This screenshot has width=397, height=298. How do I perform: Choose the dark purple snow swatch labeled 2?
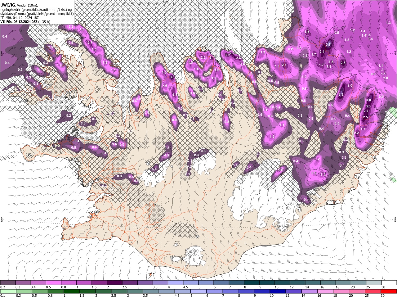tap(114, 283)
